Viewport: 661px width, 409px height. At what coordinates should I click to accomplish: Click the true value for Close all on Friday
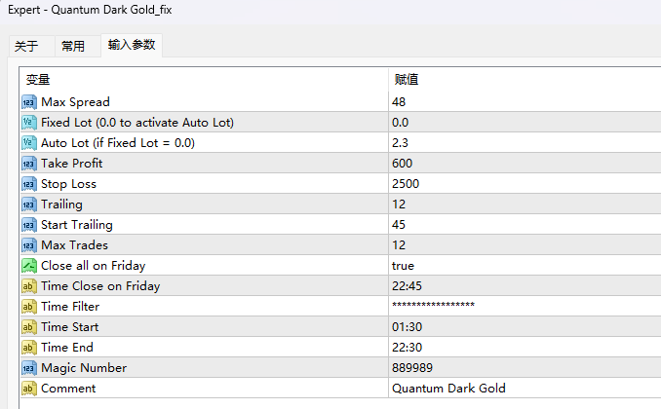403,266
